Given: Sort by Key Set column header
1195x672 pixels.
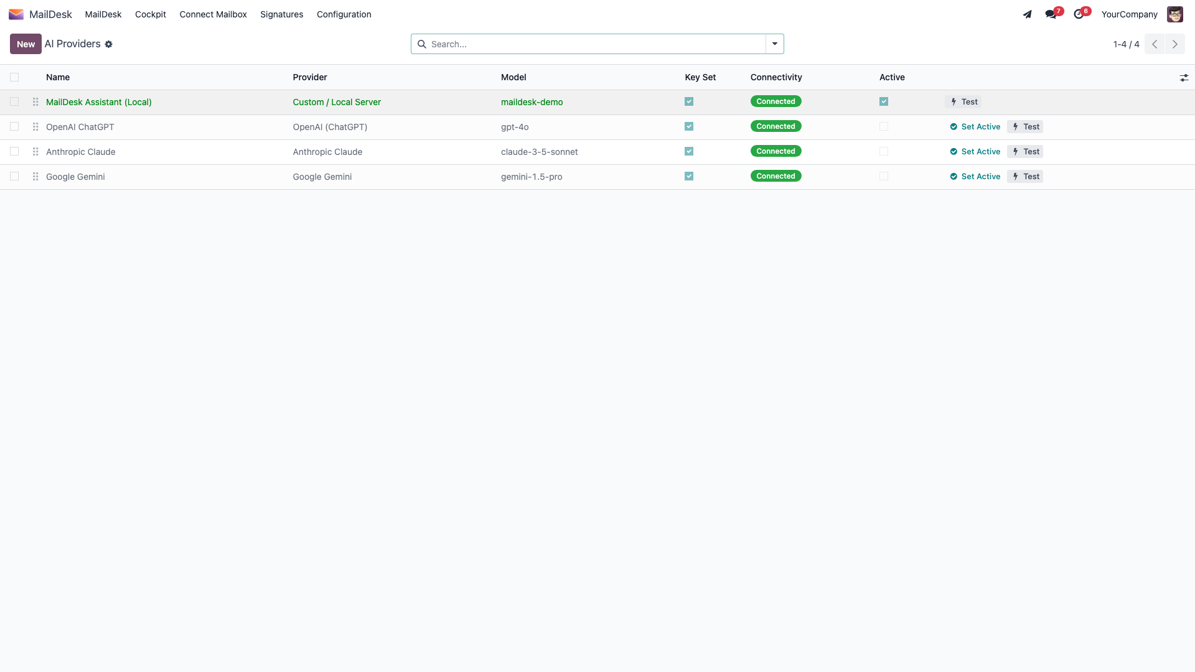Looking at the screenshot, I should click(700, 77).
